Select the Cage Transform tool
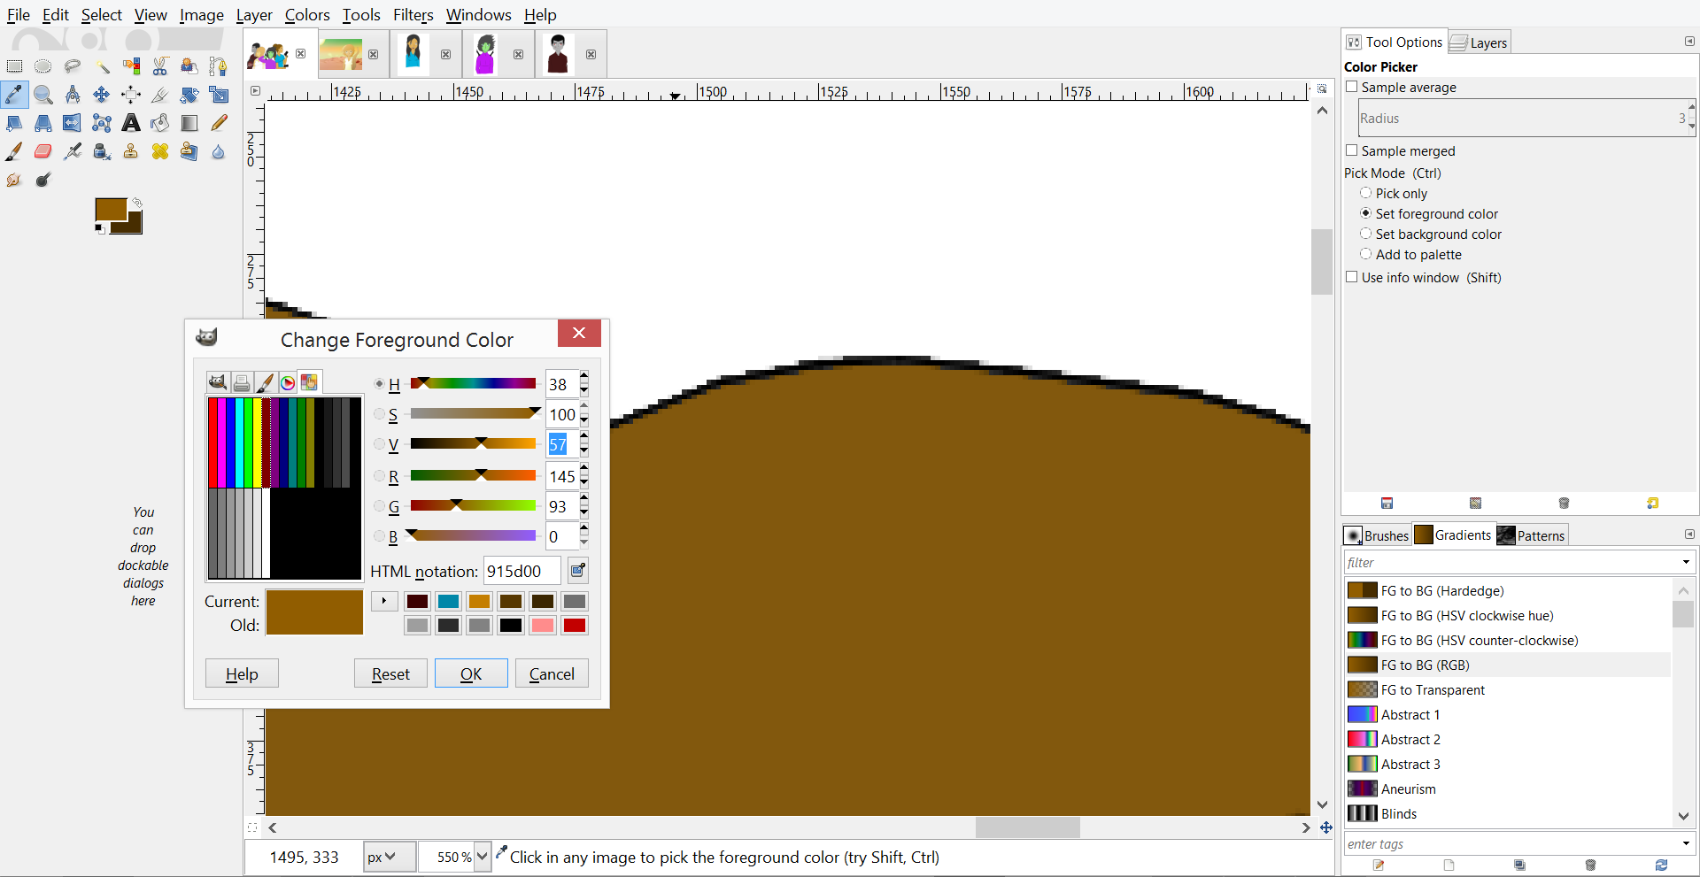The image size is (1700, 877). tap(102, 123)
